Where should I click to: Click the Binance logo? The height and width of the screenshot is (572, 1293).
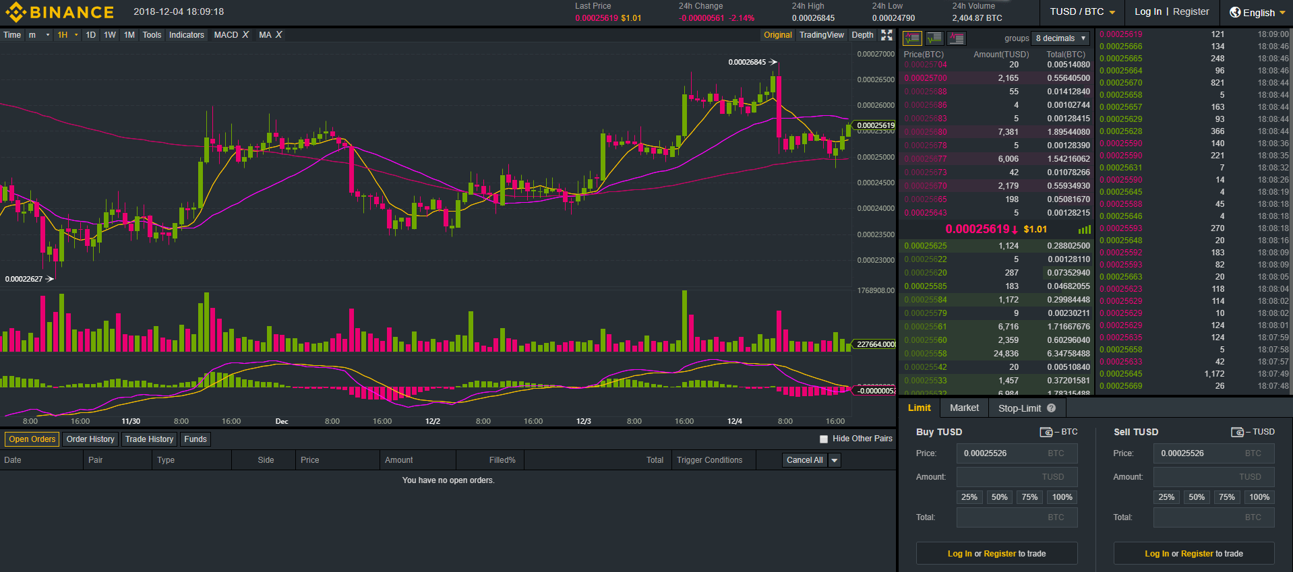tap(59, 12)
